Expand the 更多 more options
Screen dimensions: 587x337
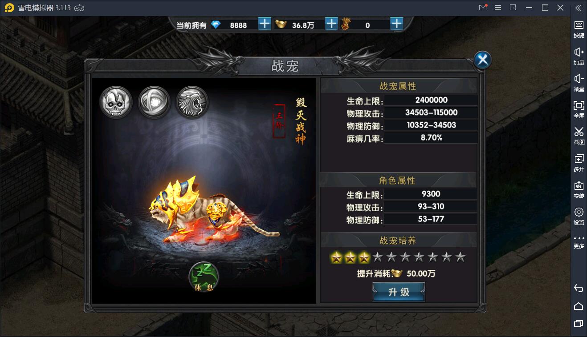click(579, 241)
